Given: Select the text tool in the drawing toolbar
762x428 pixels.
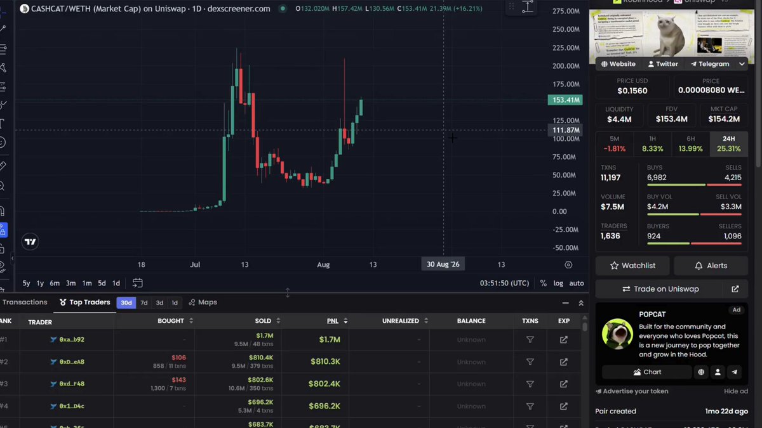Looking at the screenshot, I should pyautogui.click(x=3, y=123).
